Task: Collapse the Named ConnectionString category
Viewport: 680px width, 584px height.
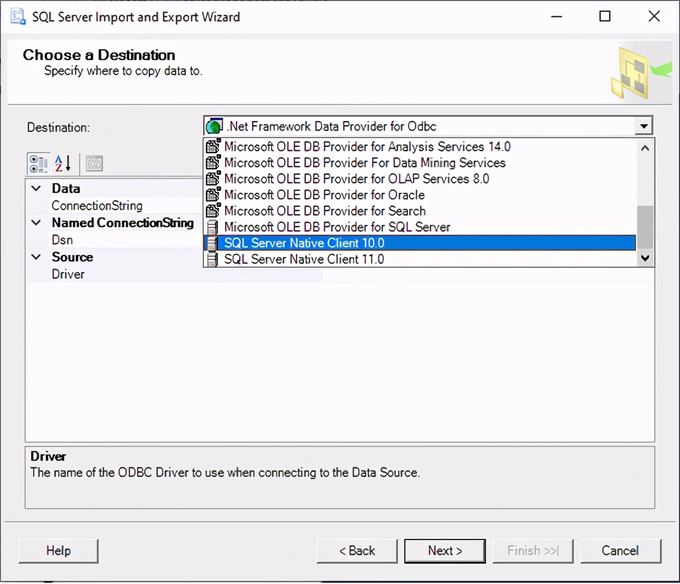Action: pyautogui.click(x=37, y=223)
